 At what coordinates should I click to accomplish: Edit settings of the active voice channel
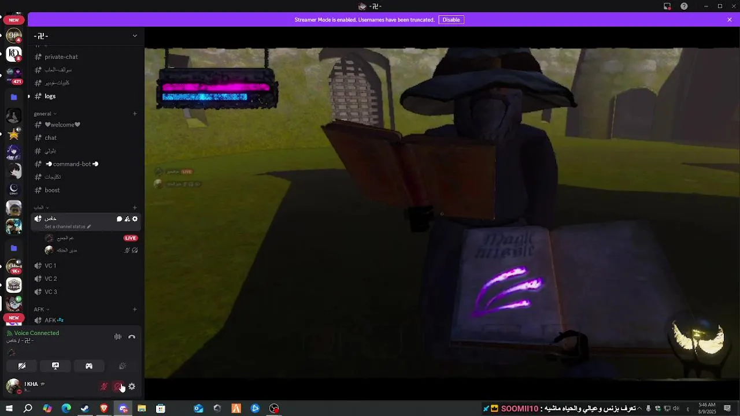[x=135, y=219]
